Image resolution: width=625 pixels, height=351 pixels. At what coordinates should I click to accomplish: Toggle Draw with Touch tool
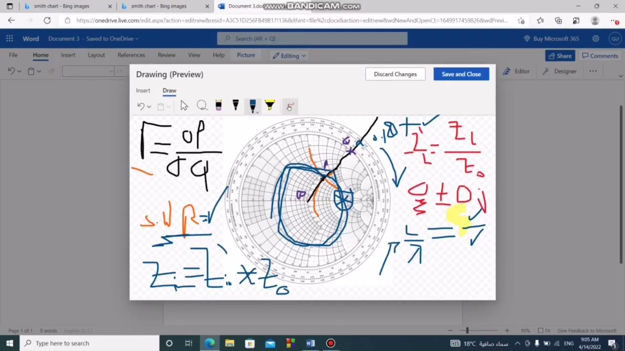290,106
